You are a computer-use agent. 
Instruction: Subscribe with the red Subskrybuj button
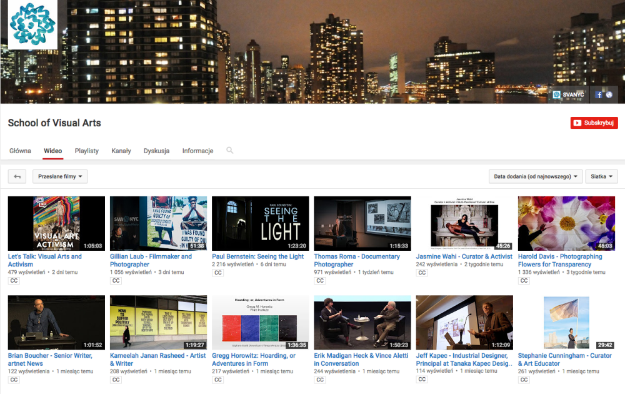[x=594, y=123]
